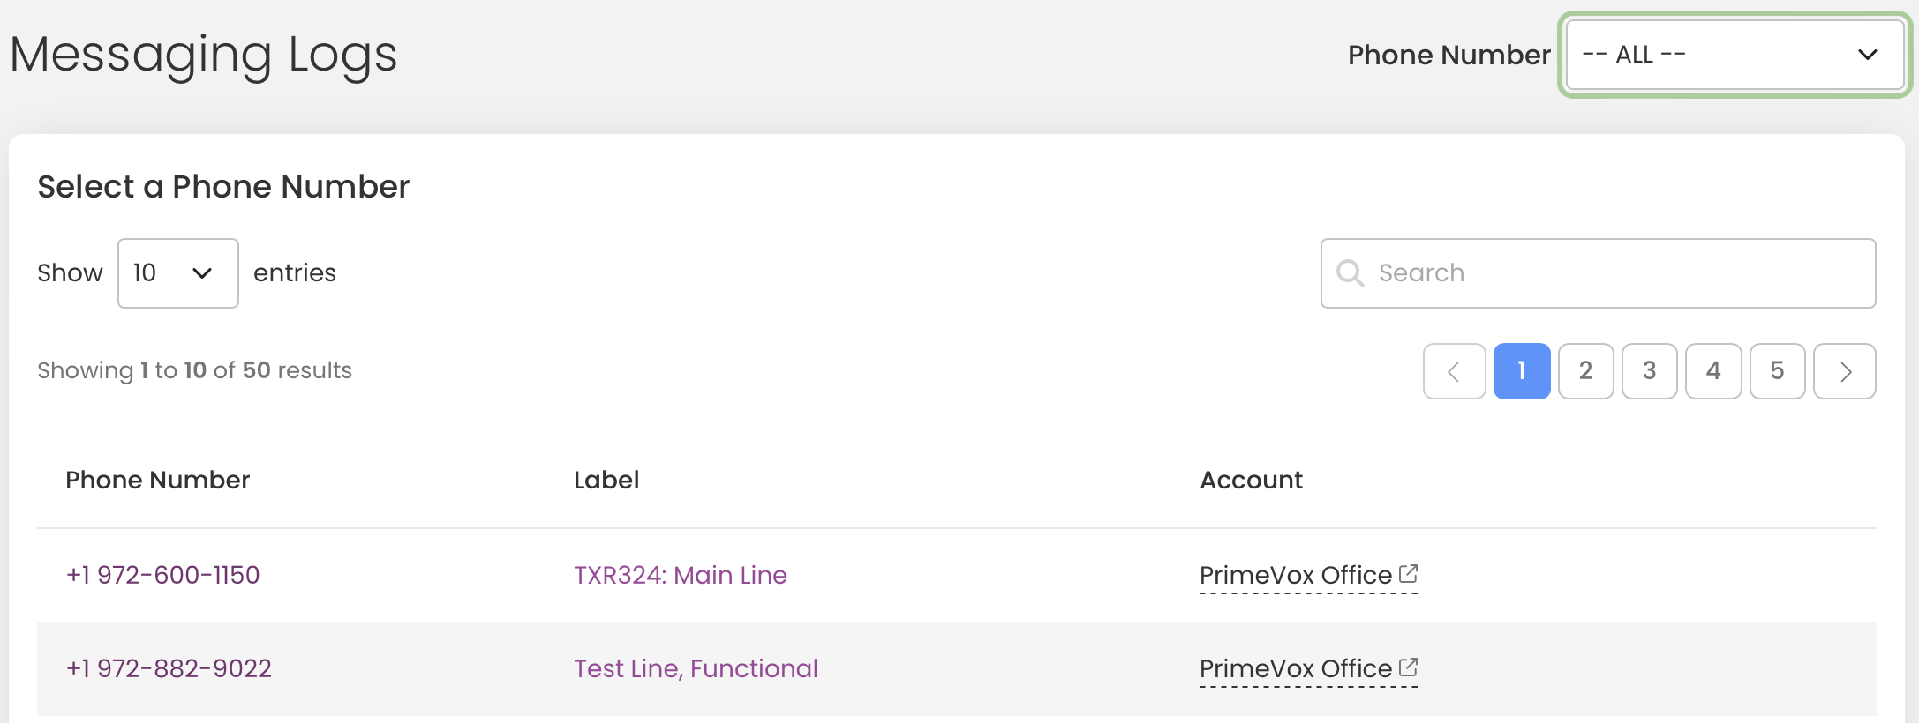
Task: Click chevron of Phone Number filter
Action: click(1868, 55)
